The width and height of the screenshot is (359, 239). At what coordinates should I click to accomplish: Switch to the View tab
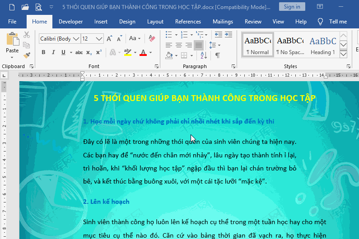pos(278,22)
